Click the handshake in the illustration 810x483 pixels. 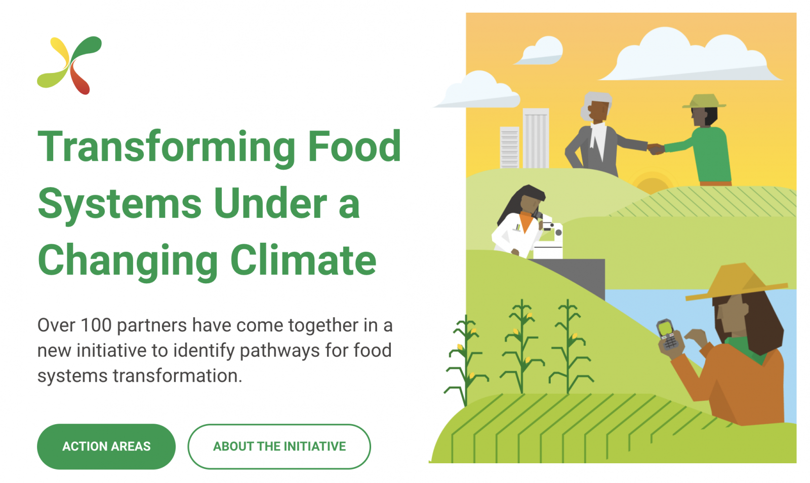[656, 148]
